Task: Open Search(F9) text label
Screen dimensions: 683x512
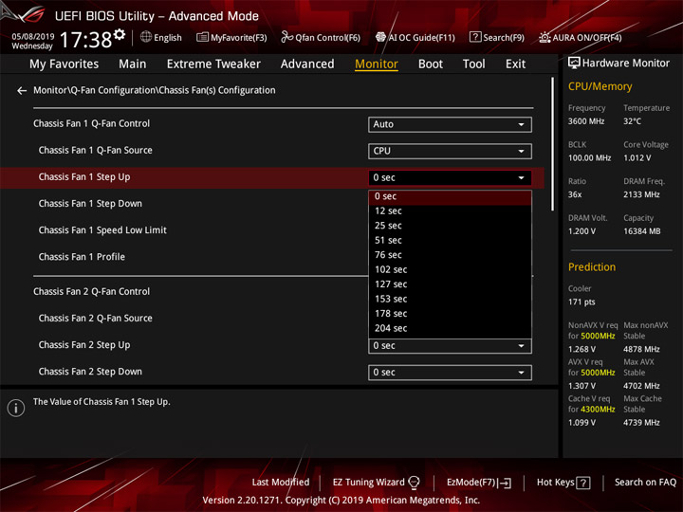Action: [x=504, y=38]
